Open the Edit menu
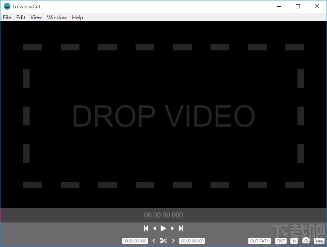 (21, 17)
